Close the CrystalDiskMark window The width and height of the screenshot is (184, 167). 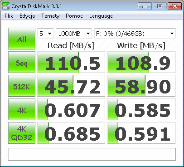coord(174,6)
